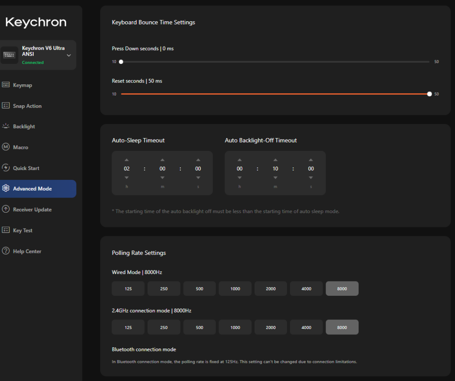The height and width of the screenshot is (381, 455).
Task: Set 2.4GHz mode polling rate to 125
Action: [x=128, y=327]
